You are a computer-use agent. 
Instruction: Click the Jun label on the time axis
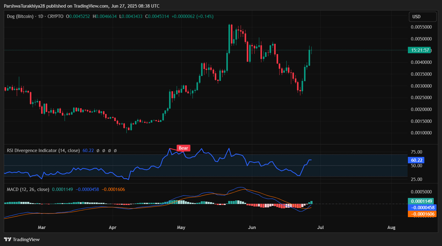pos(252,227)
